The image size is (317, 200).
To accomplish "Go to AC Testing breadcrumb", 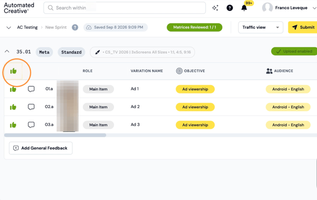I will point(27,27).
